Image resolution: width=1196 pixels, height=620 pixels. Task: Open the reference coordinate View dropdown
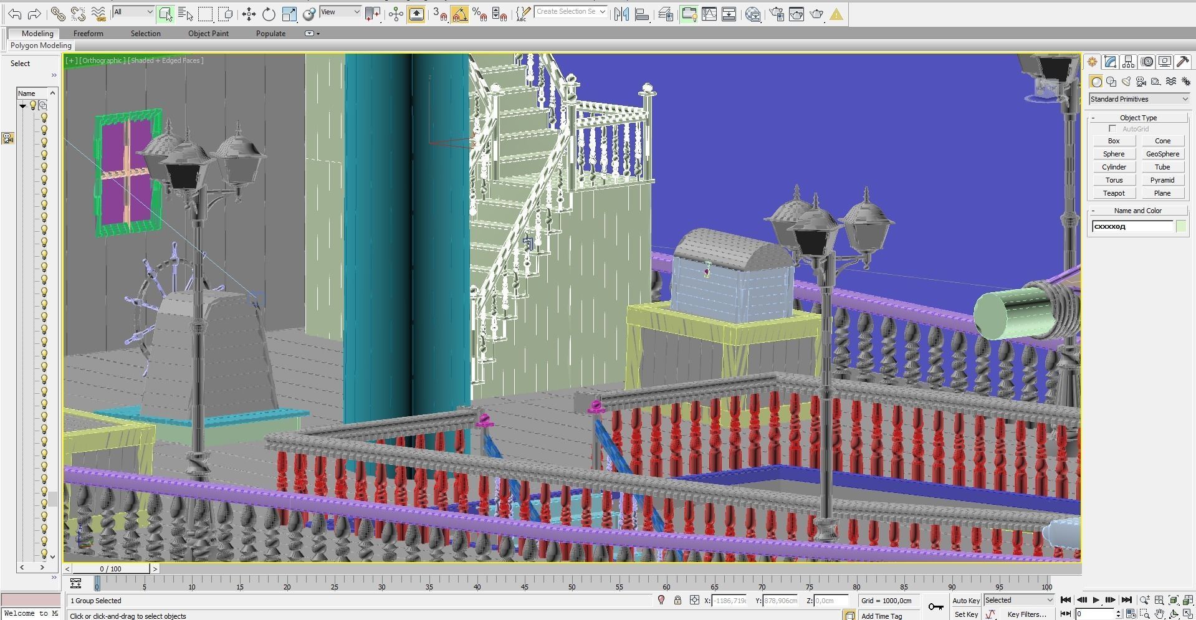(340, 12)
